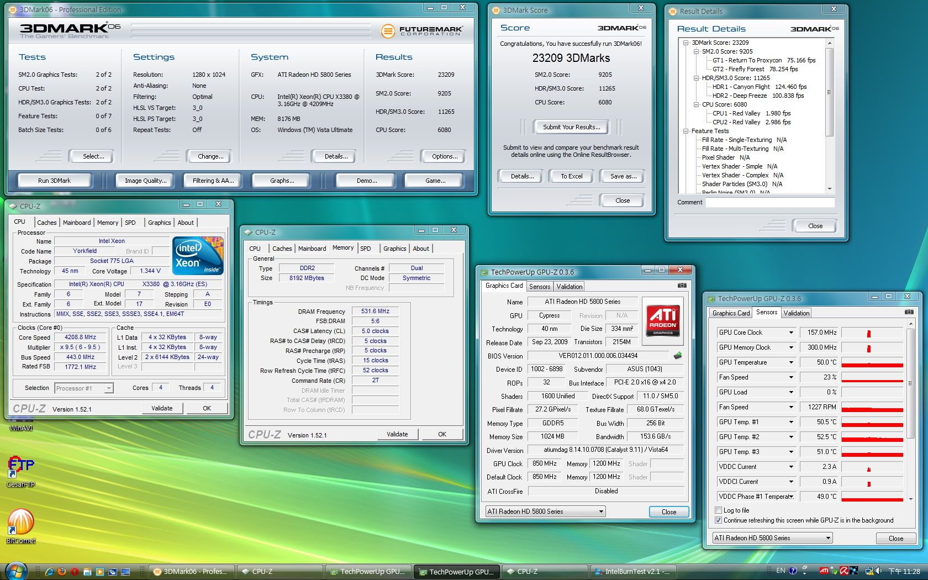Viewport: 928px width, 580px height.
Task: Click Result Details vertical scrollbar
Action: pos(829,116)
